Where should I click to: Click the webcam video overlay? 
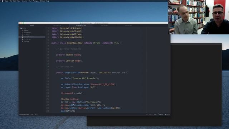pyautogui.click(x=198, y=17)
